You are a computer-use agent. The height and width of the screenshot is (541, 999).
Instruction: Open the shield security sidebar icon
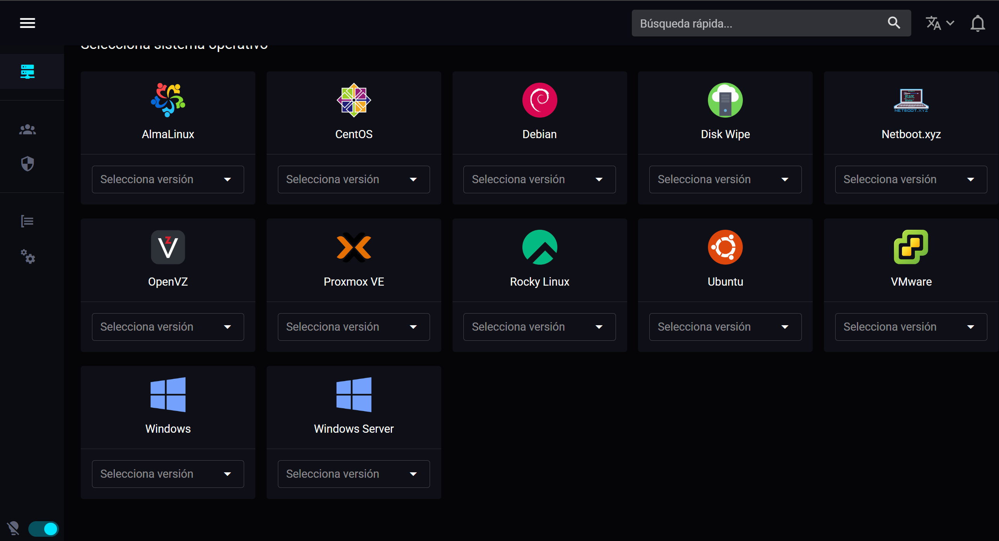coord(28,164)
